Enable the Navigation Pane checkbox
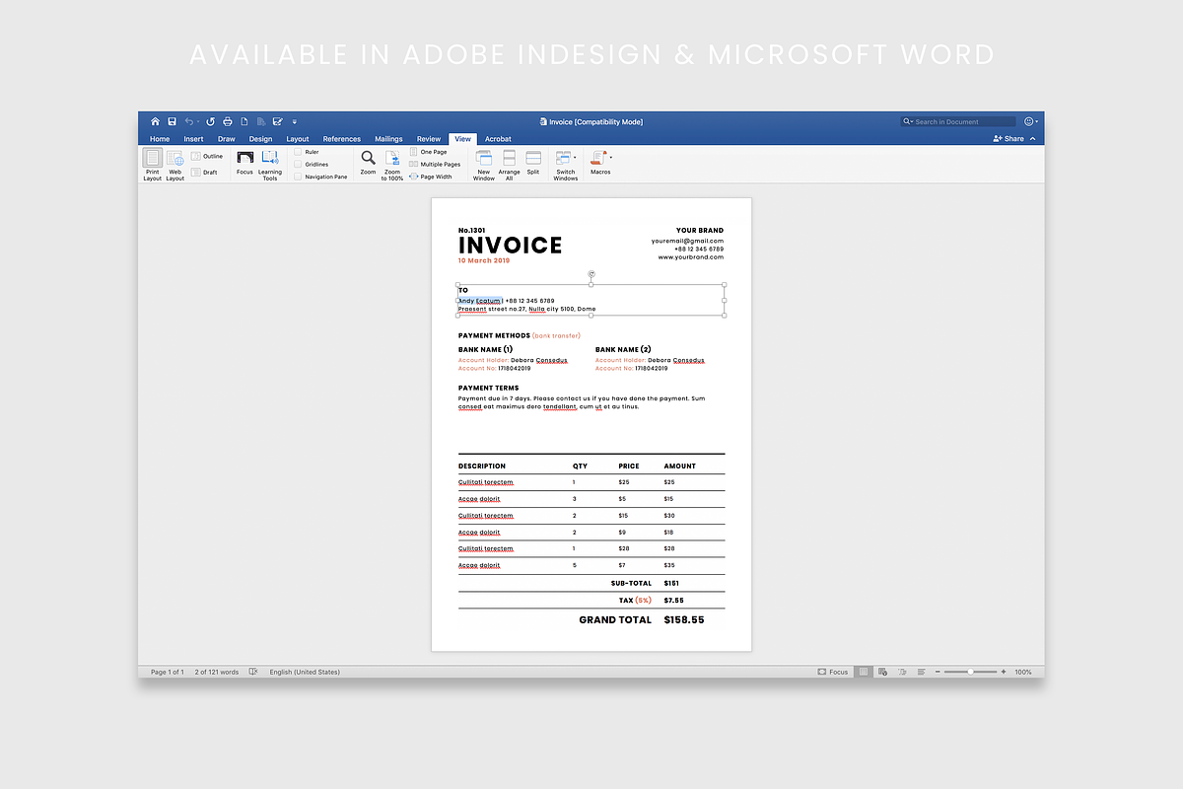This screenshot has width=1183, height=789. (x=299, y=177)
